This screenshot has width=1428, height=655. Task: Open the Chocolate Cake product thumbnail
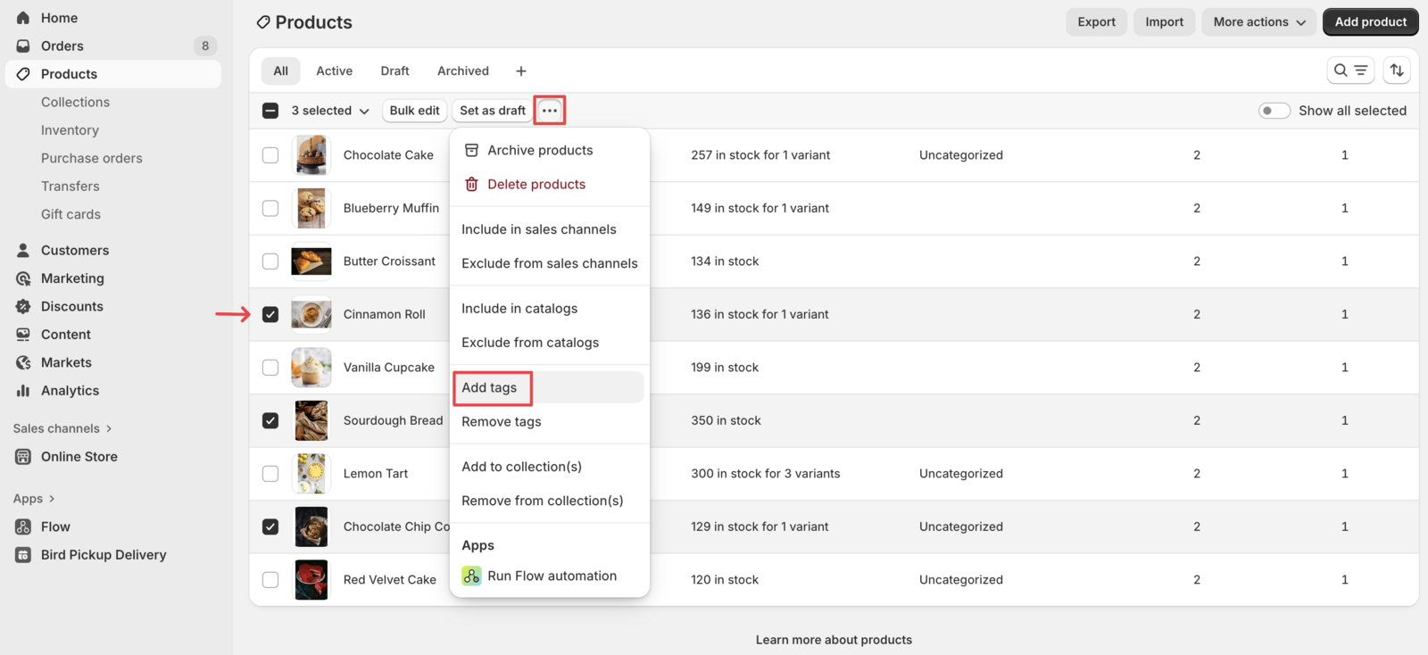click(311, 155)
